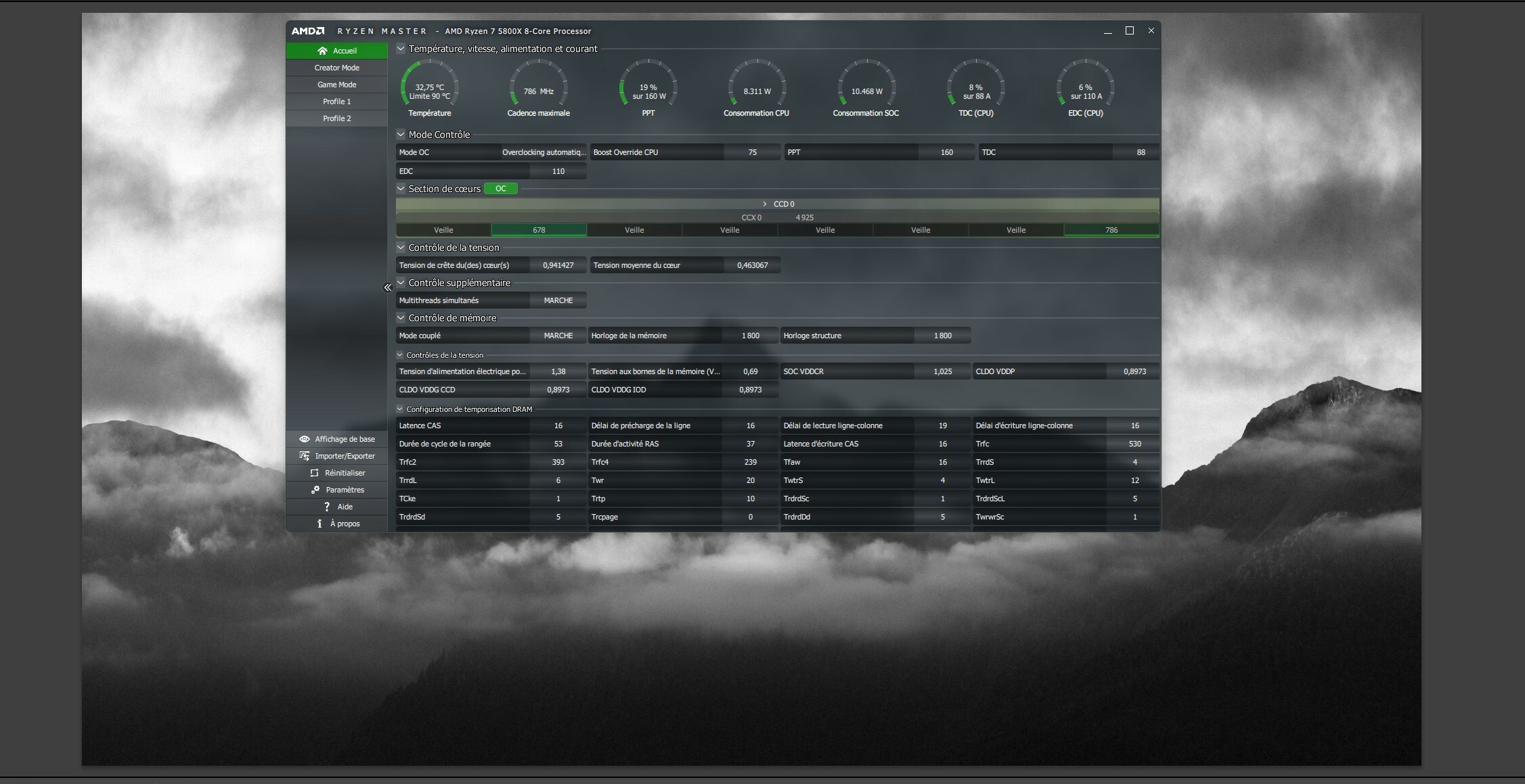Screen dimensions: 1525x784
Task: Switch to Game Mode
Action: pyautogui.click(x=337, y=85)
